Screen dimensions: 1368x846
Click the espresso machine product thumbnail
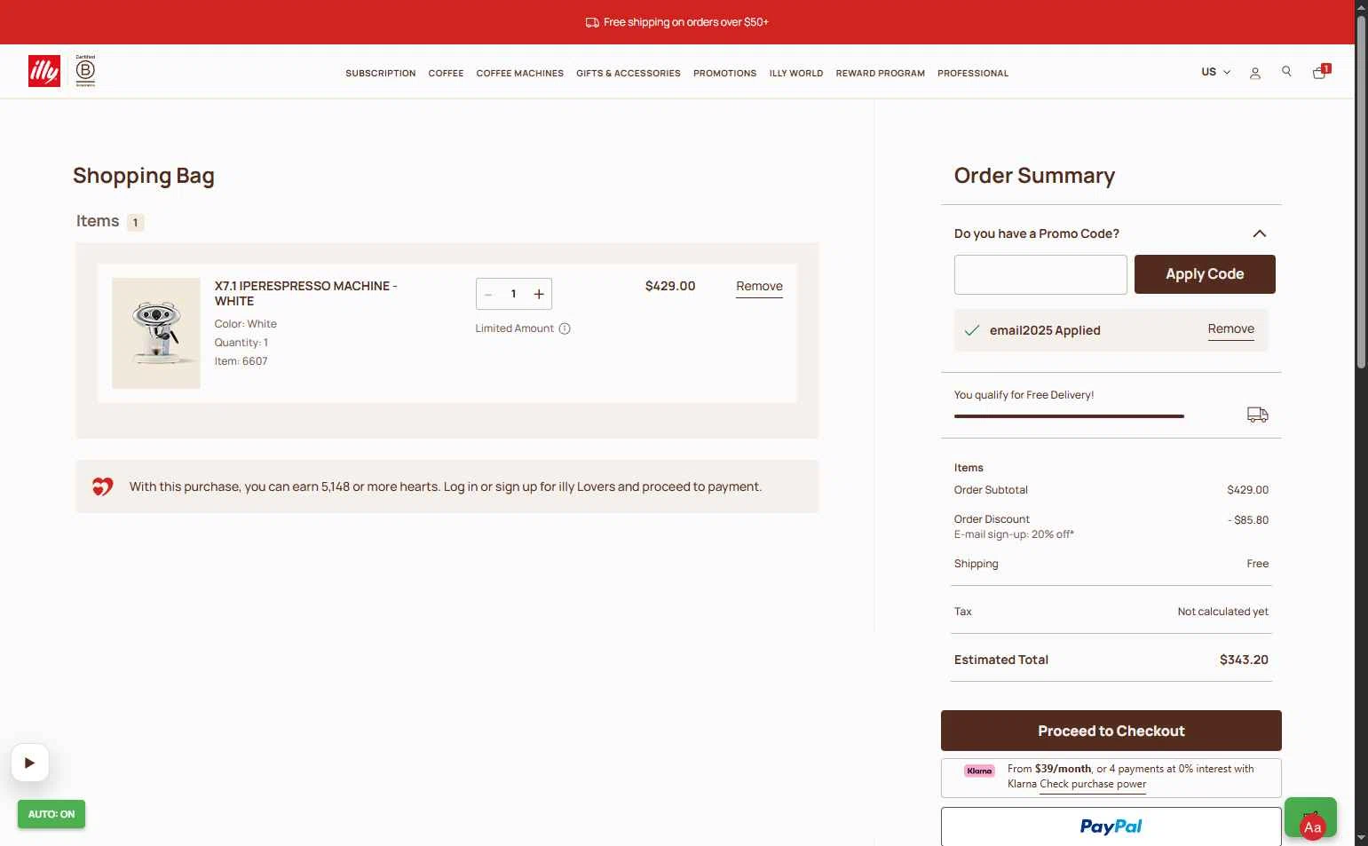pyautogui.click(x=156, y=333)
